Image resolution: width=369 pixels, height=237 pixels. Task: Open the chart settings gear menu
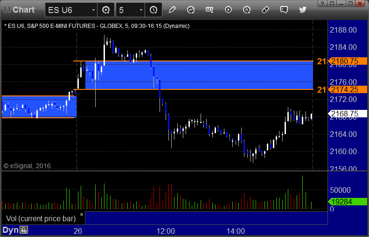[106, 10]
